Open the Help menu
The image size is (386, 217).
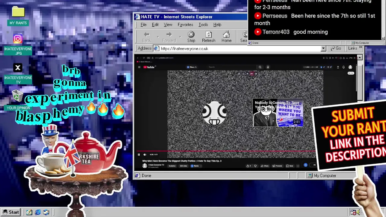(x=217, y=25)
